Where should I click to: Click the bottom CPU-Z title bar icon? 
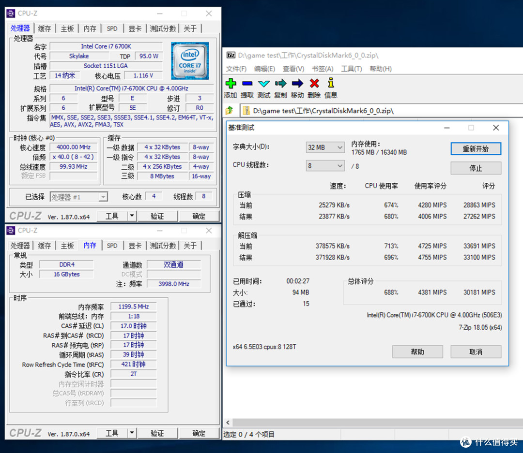(11, 231)
